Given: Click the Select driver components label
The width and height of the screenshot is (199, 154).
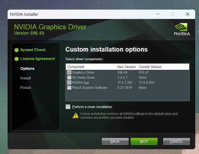Looking at the screenshot, I should click(x=84, y=59).
